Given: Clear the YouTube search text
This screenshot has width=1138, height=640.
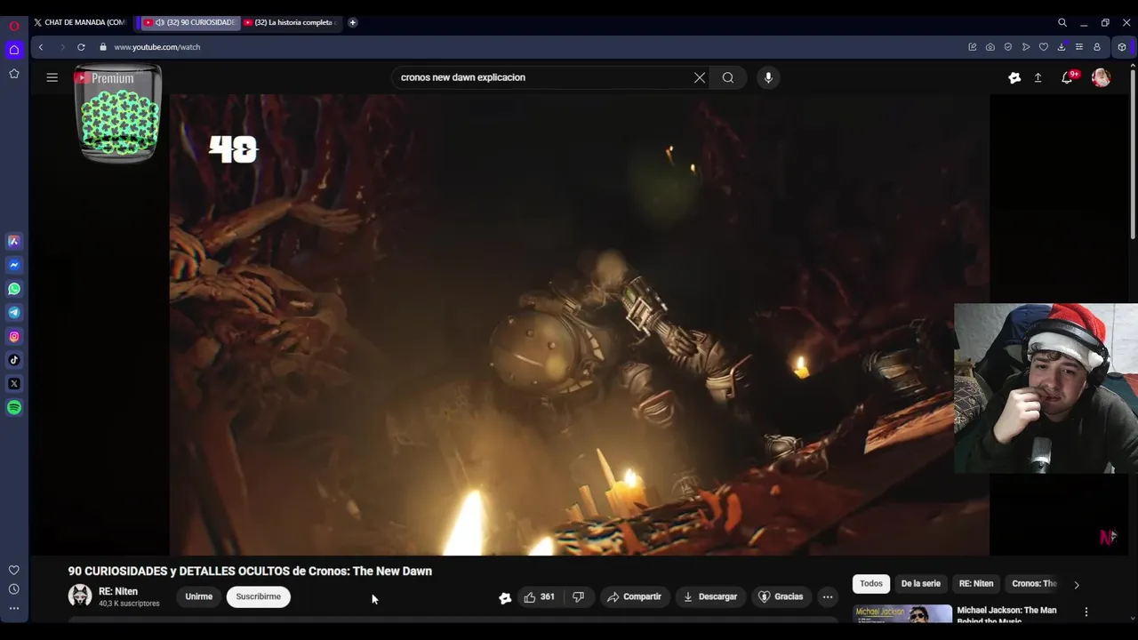Looking at the screenshot, I should [700, 77].
